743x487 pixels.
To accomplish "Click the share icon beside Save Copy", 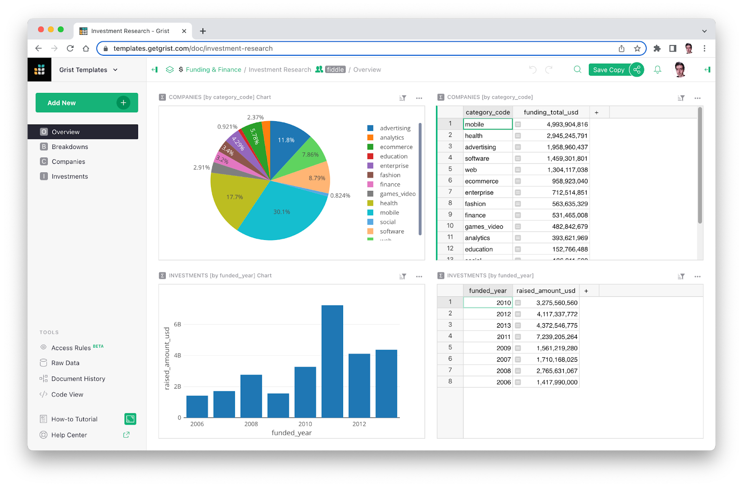I will (637, 70).
